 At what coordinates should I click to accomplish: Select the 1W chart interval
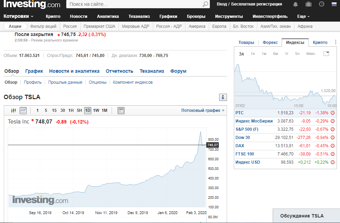click(x=96, y=110)
